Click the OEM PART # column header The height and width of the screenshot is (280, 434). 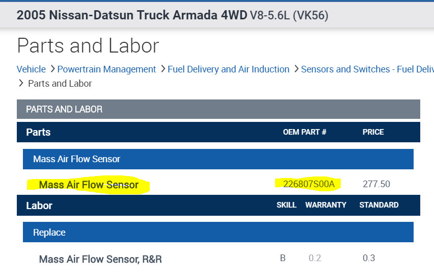coord(304,132)
